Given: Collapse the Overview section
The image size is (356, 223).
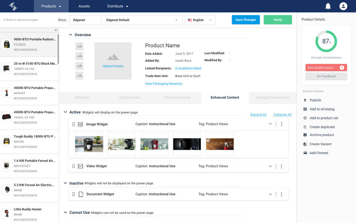Looking at the screenshot, I should [x=70, y=35].
